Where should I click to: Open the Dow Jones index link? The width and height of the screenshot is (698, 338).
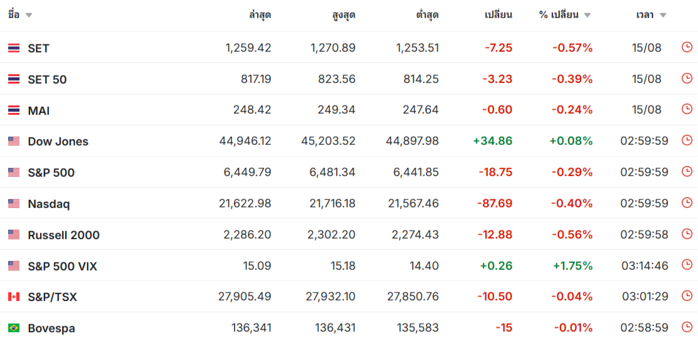pos(58,141)
